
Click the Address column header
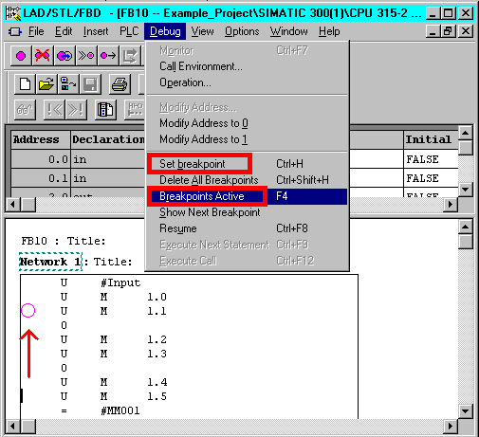pos(41,139)
